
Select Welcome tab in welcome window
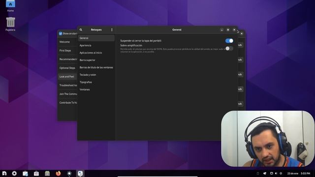(x=68, y=42)
